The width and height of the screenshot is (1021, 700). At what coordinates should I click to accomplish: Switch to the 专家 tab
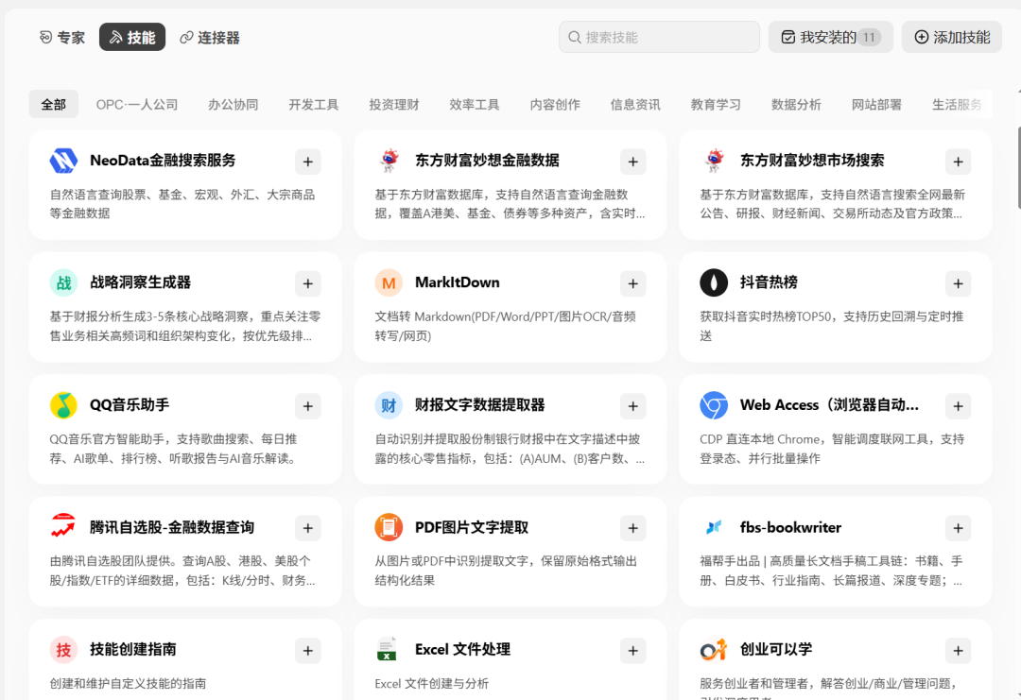[61, 37]
